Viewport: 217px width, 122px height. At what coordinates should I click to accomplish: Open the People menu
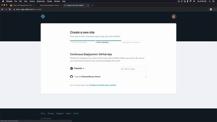click(x=50, y=1)
